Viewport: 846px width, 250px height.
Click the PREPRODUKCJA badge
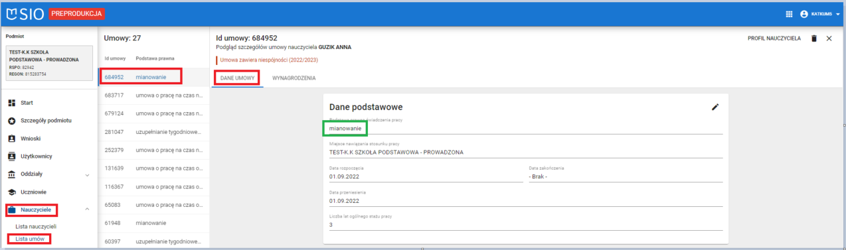point(76,14)
